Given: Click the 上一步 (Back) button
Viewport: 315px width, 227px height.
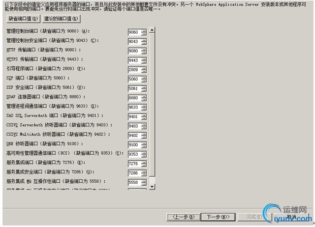Looking at the screenshot, I should point(183,217).
